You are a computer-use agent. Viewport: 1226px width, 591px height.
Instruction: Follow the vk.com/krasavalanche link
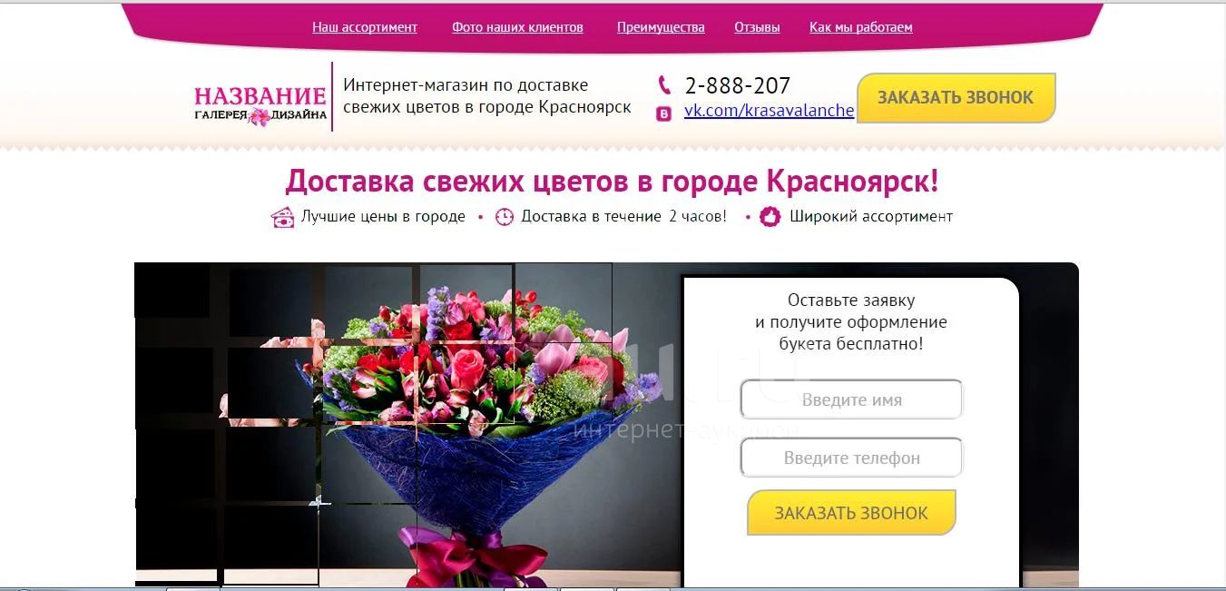[x=769, y=111]
